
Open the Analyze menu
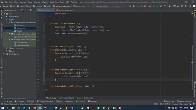click(x=37, y=2)
